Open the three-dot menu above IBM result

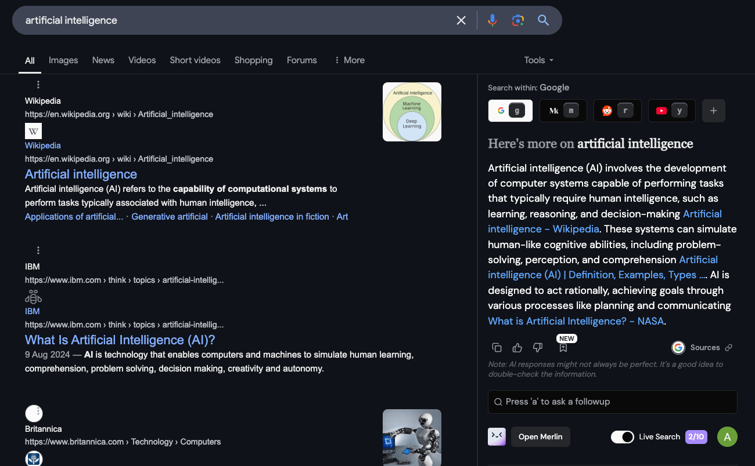pos(38,250)
